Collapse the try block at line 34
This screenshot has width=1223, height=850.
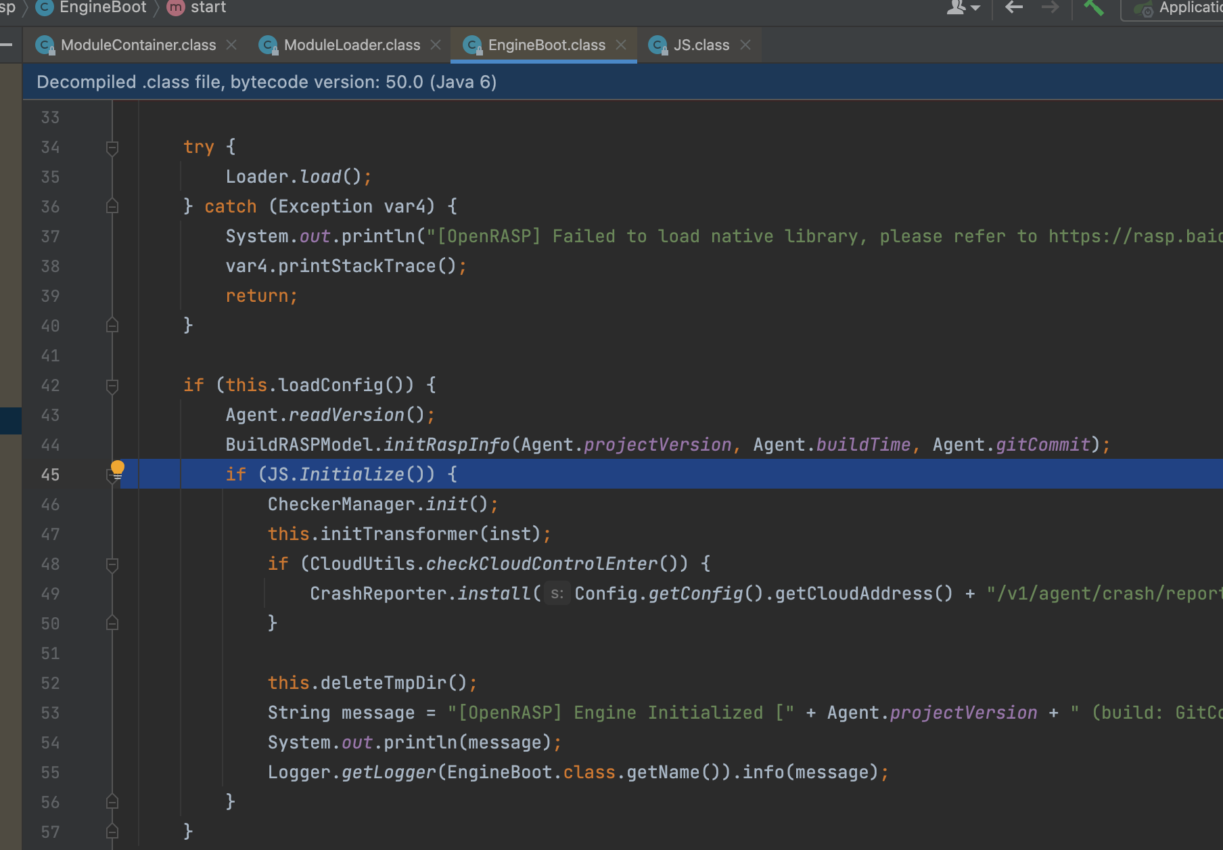pyautogui.click(x=112, y=148)
